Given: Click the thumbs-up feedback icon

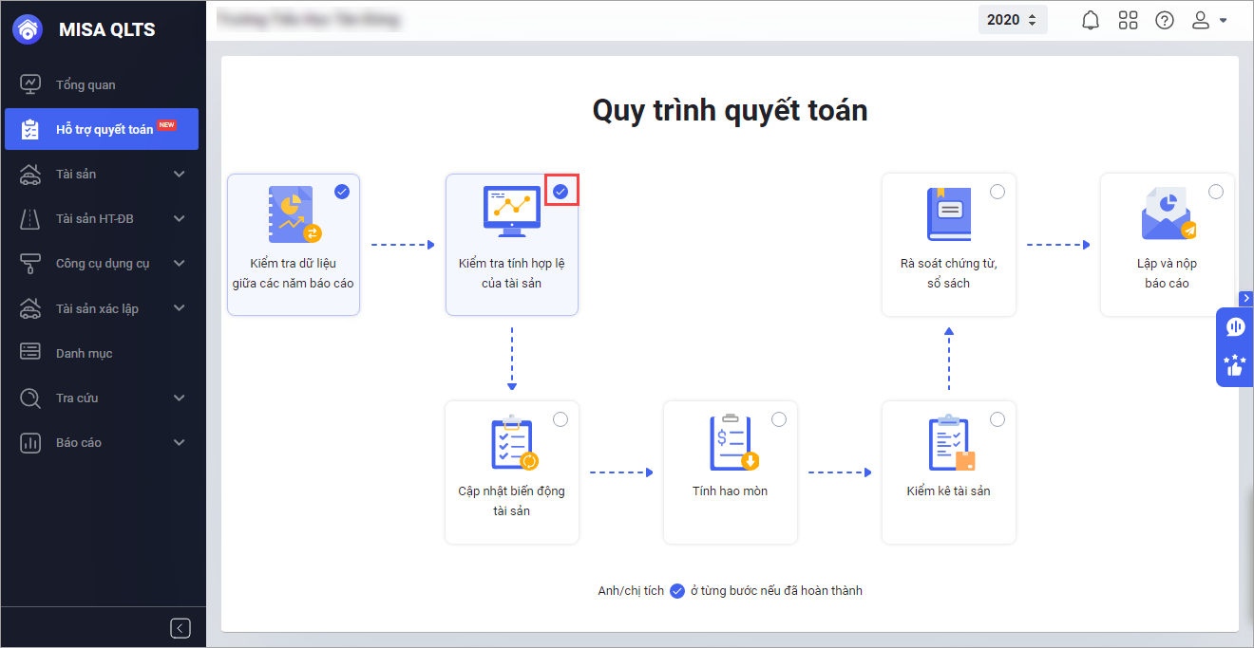Looking at the screenshot, I should (x=1235, y=365).
